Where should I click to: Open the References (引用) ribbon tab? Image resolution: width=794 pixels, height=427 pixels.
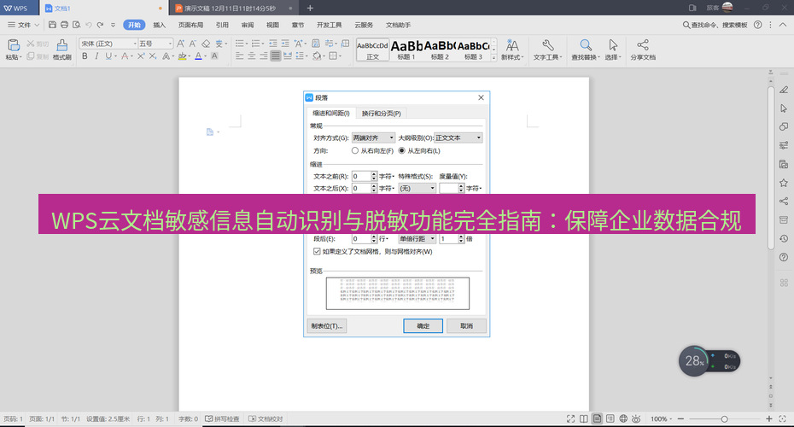point(222,25)
